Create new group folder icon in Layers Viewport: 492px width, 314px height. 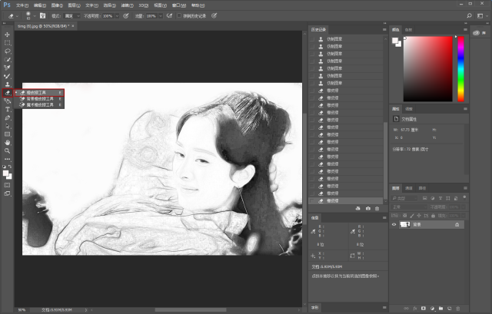point(440,309)
